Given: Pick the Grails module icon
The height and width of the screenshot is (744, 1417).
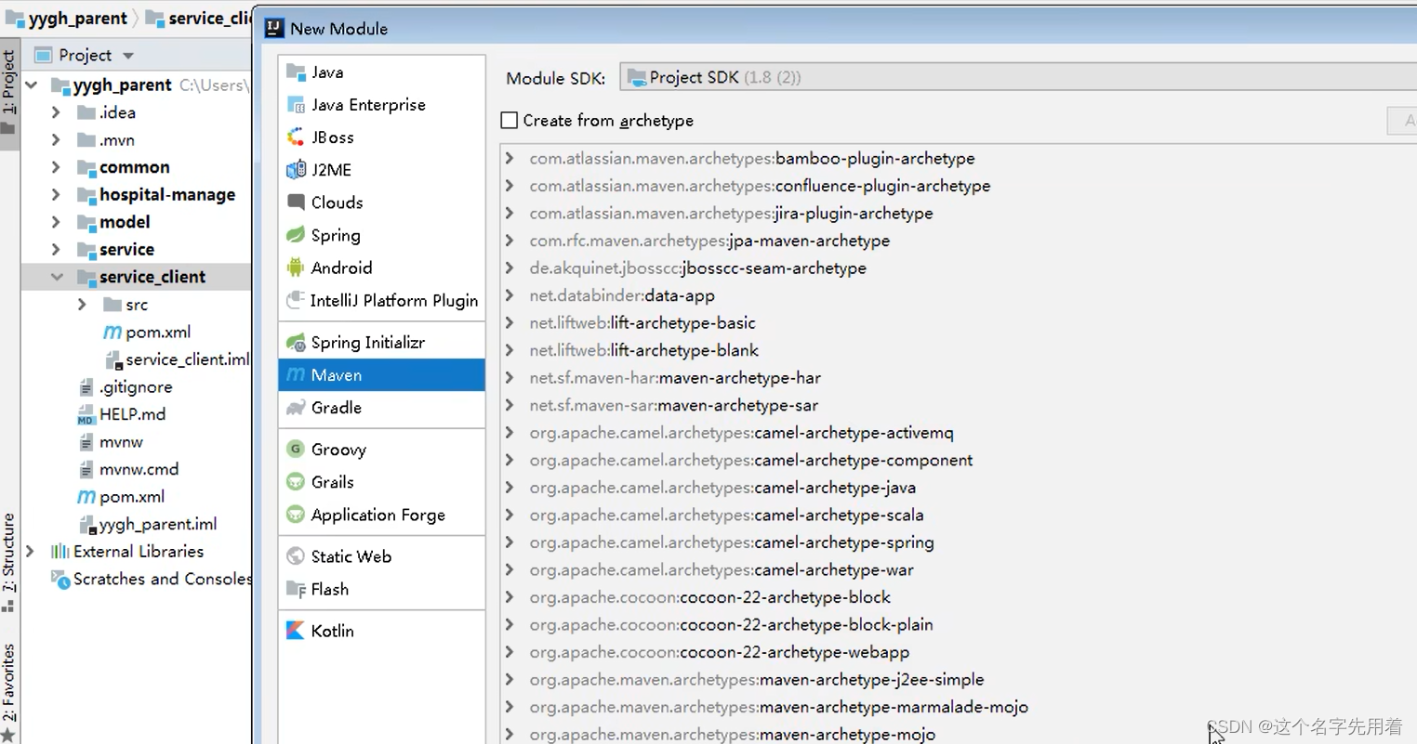Looking at the screenshot, I should click(x=296, y=482).
